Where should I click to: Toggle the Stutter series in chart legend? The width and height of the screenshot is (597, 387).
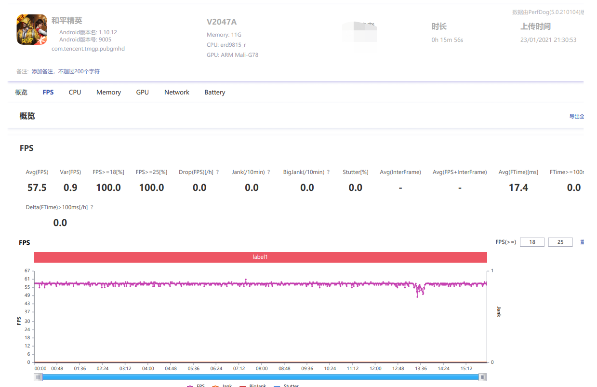point(286,386)
